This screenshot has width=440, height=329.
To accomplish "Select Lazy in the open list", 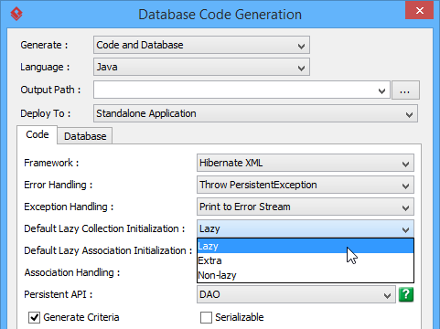I will click(306, 246).
